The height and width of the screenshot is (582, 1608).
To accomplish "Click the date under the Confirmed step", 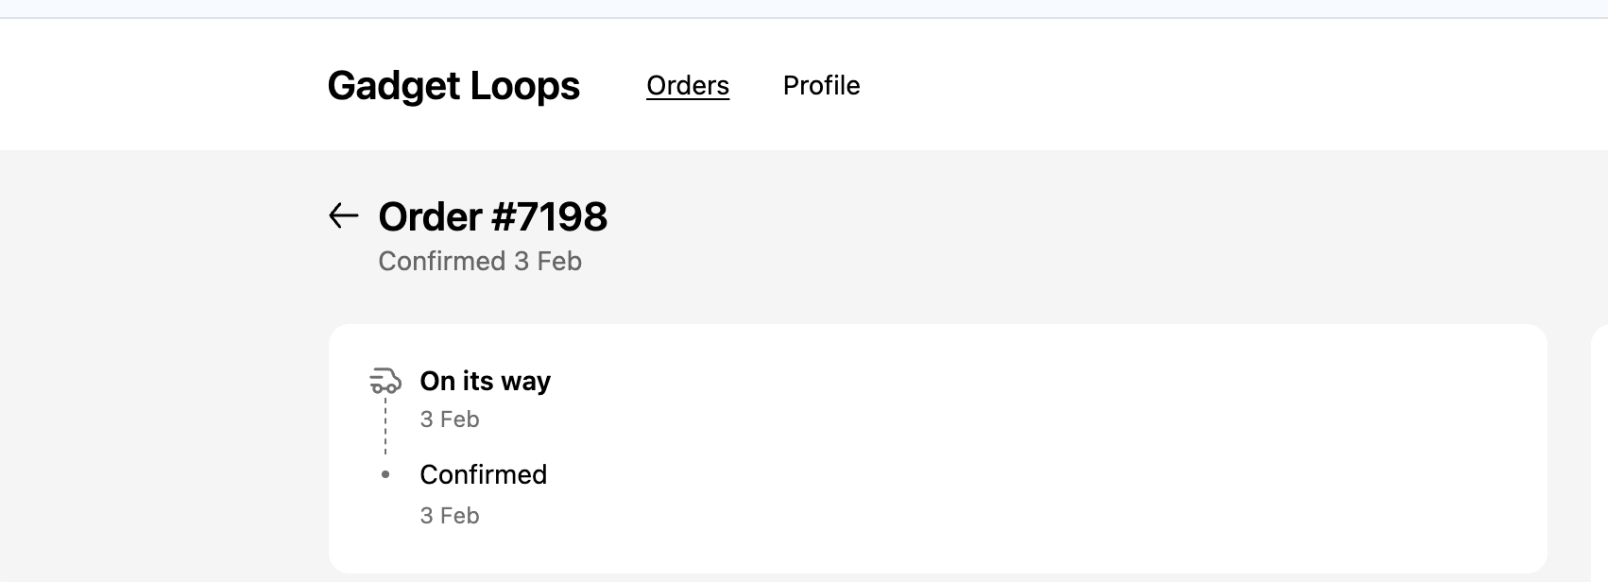I will tap(450, 516).
